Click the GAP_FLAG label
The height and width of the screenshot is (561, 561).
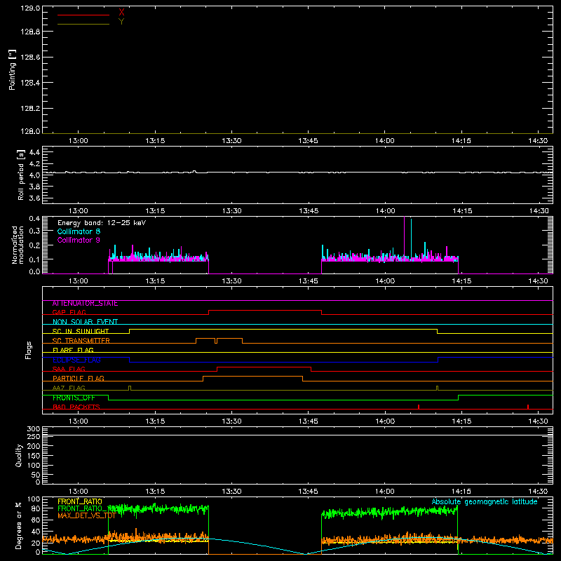point(69,312)
